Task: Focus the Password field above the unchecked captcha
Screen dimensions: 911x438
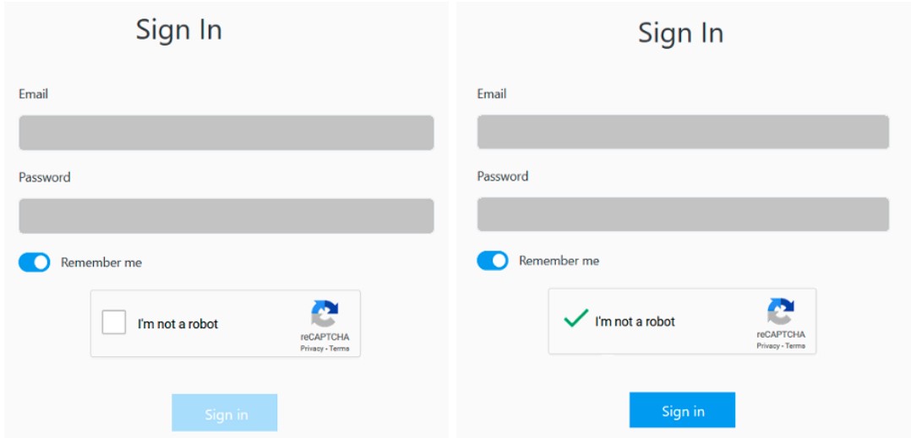Action: pyautogui.click(x=226, y=216)
